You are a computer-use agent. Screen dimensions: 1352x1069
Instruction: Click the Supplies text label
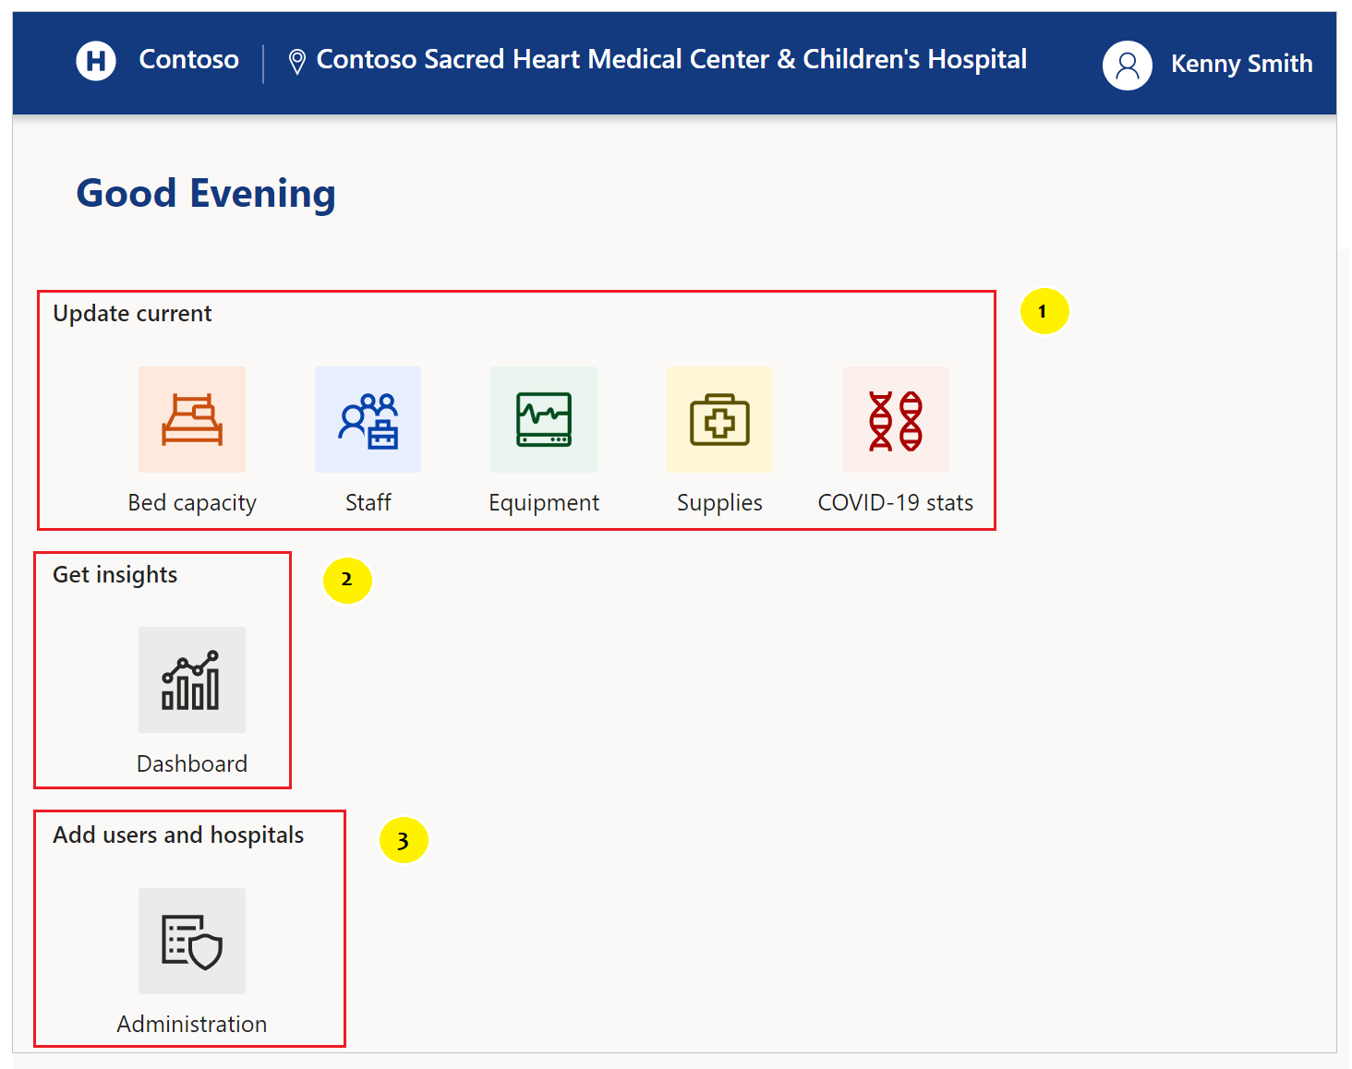click(x=719, y=503)
